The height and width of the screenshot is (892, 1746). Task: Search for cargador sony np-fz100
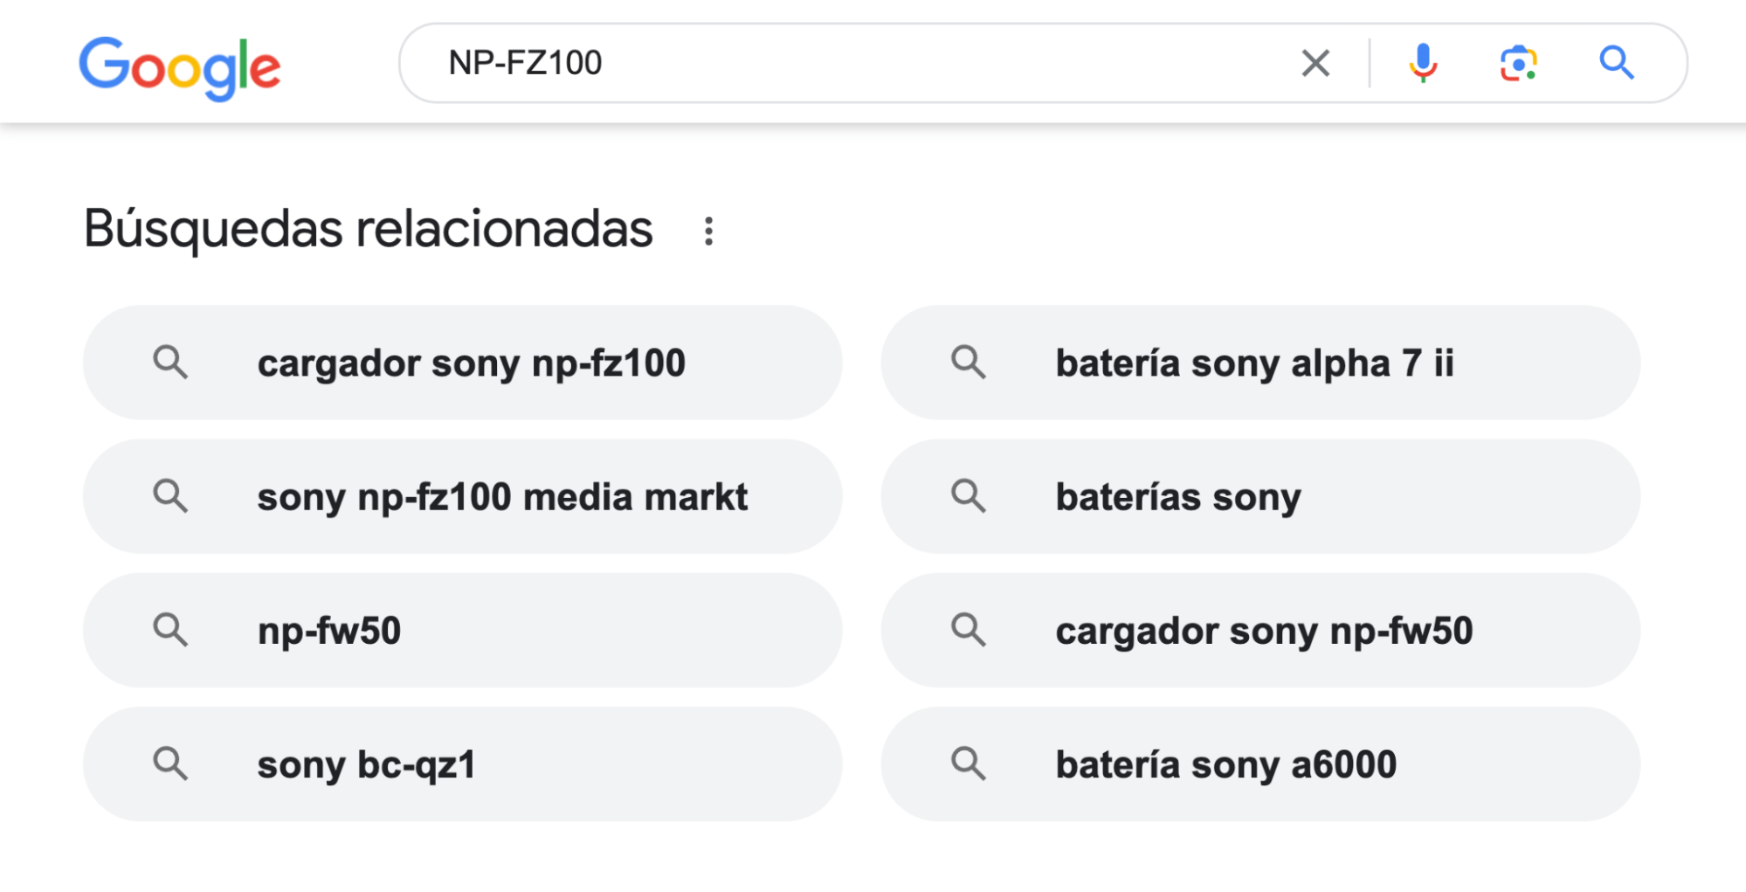(x=471, y=363)
